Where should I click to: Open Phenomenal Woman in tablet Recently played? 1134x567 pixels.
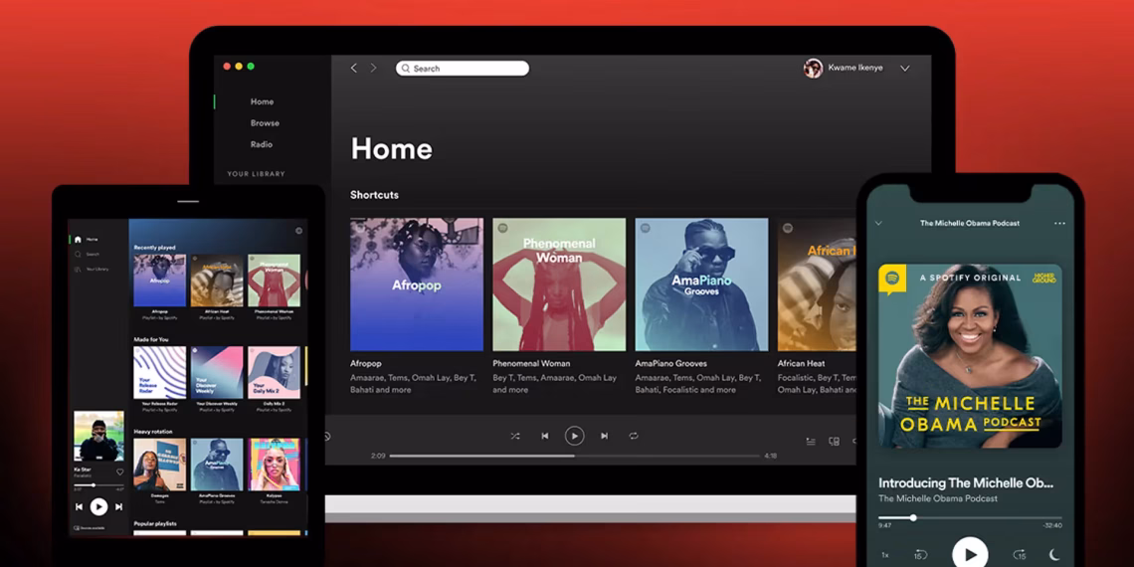coord(275,280)
